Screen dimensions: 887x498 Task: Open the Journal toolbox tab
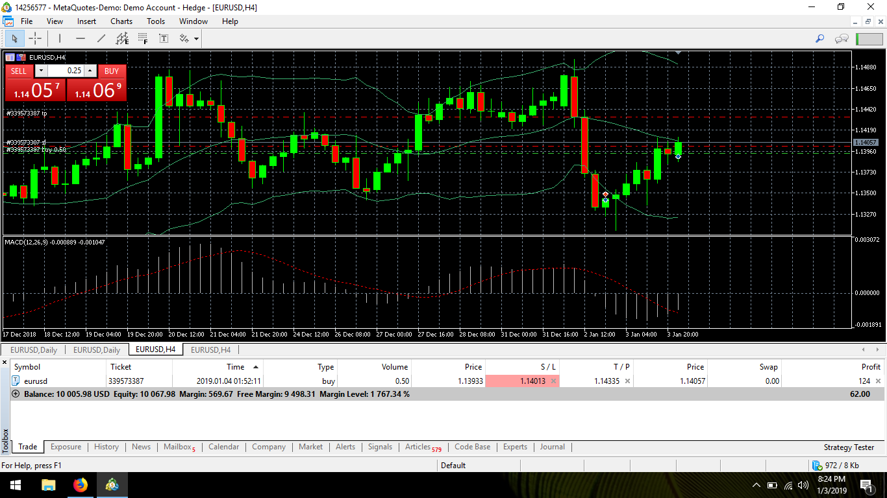point(553,447)
